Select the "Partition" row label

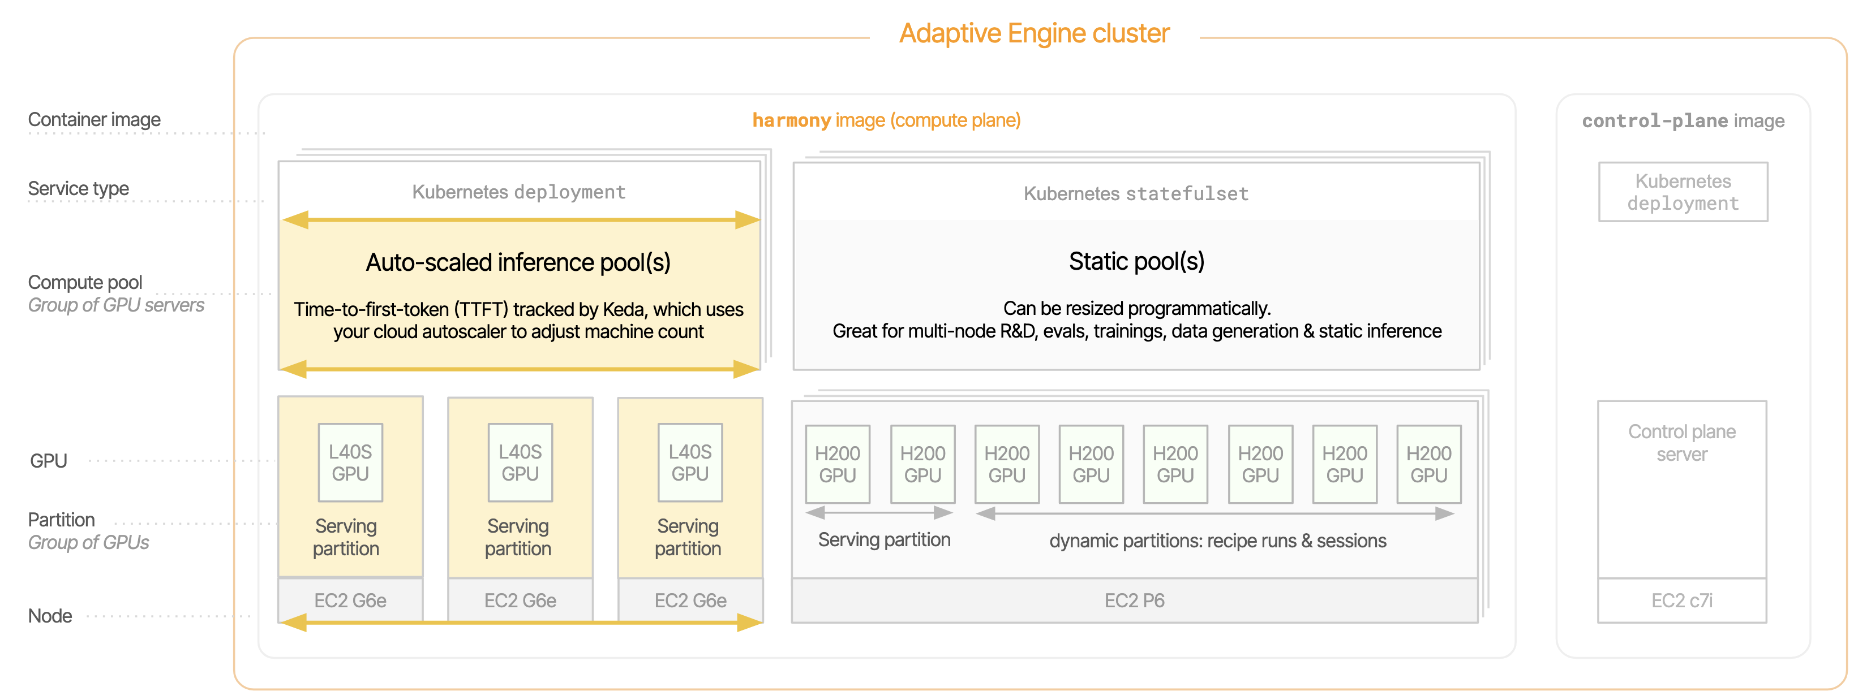(61, 520)
